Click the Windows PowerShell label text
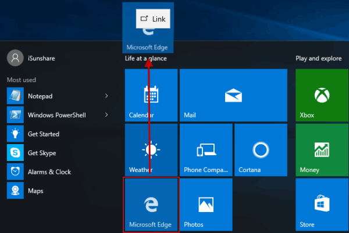Screen dimensions: 349x233 click(x=57, y=115)
